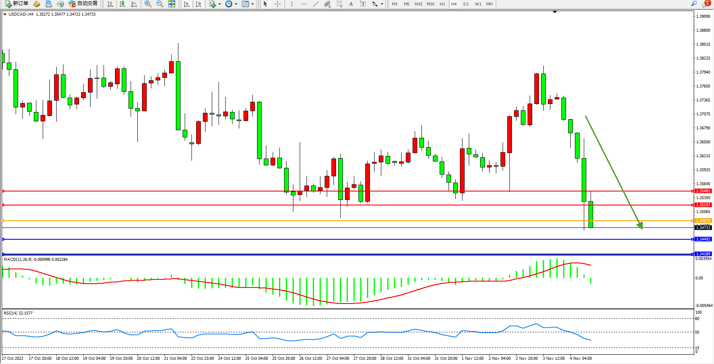714x364 pixels.
Task: Toggle the chart auto scroll icon
Action: tap(186, 4)
